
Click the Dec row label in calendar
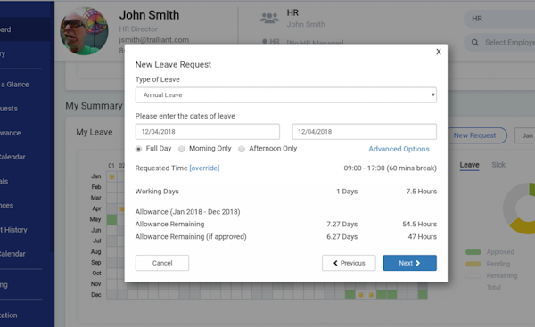[96, 295]
